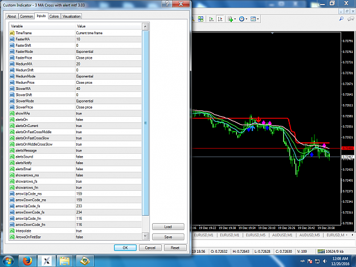Viewport: 356px width, 267px height.
Task: Select the alertsOnMiddleCrossSlow row
Action: (75, 144)
